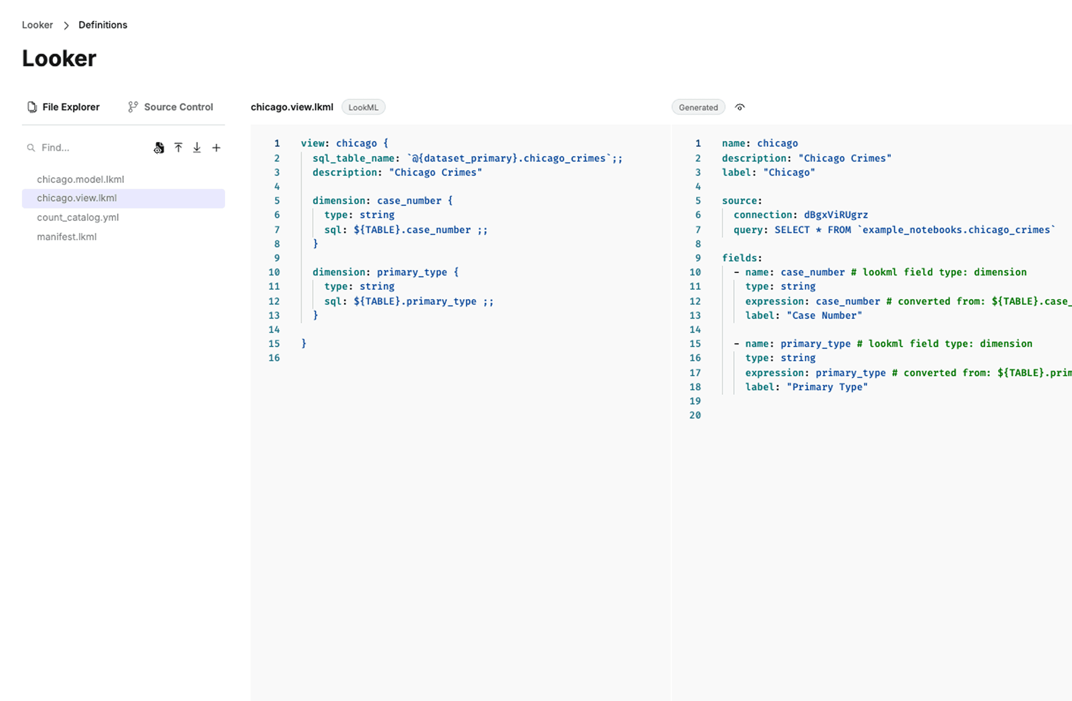Open Definitions from the breadcrumb
This screenshot has width=1072, height=701.
102,25
